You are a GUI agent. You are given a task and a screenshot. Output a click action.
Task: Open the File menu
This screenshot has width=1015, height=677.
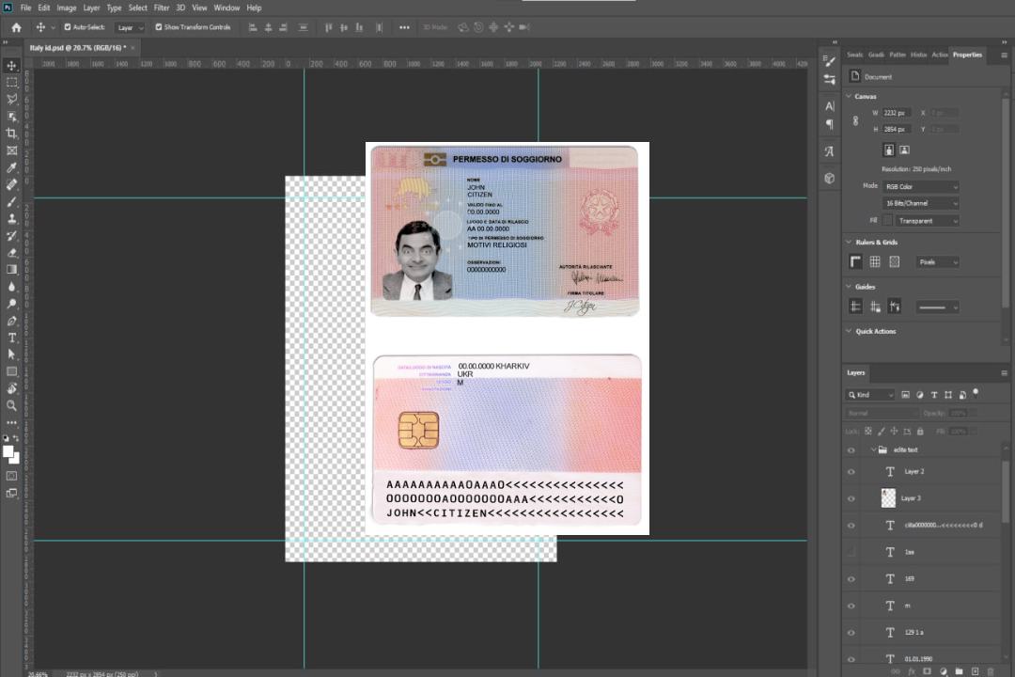click(x=26, y=8)
